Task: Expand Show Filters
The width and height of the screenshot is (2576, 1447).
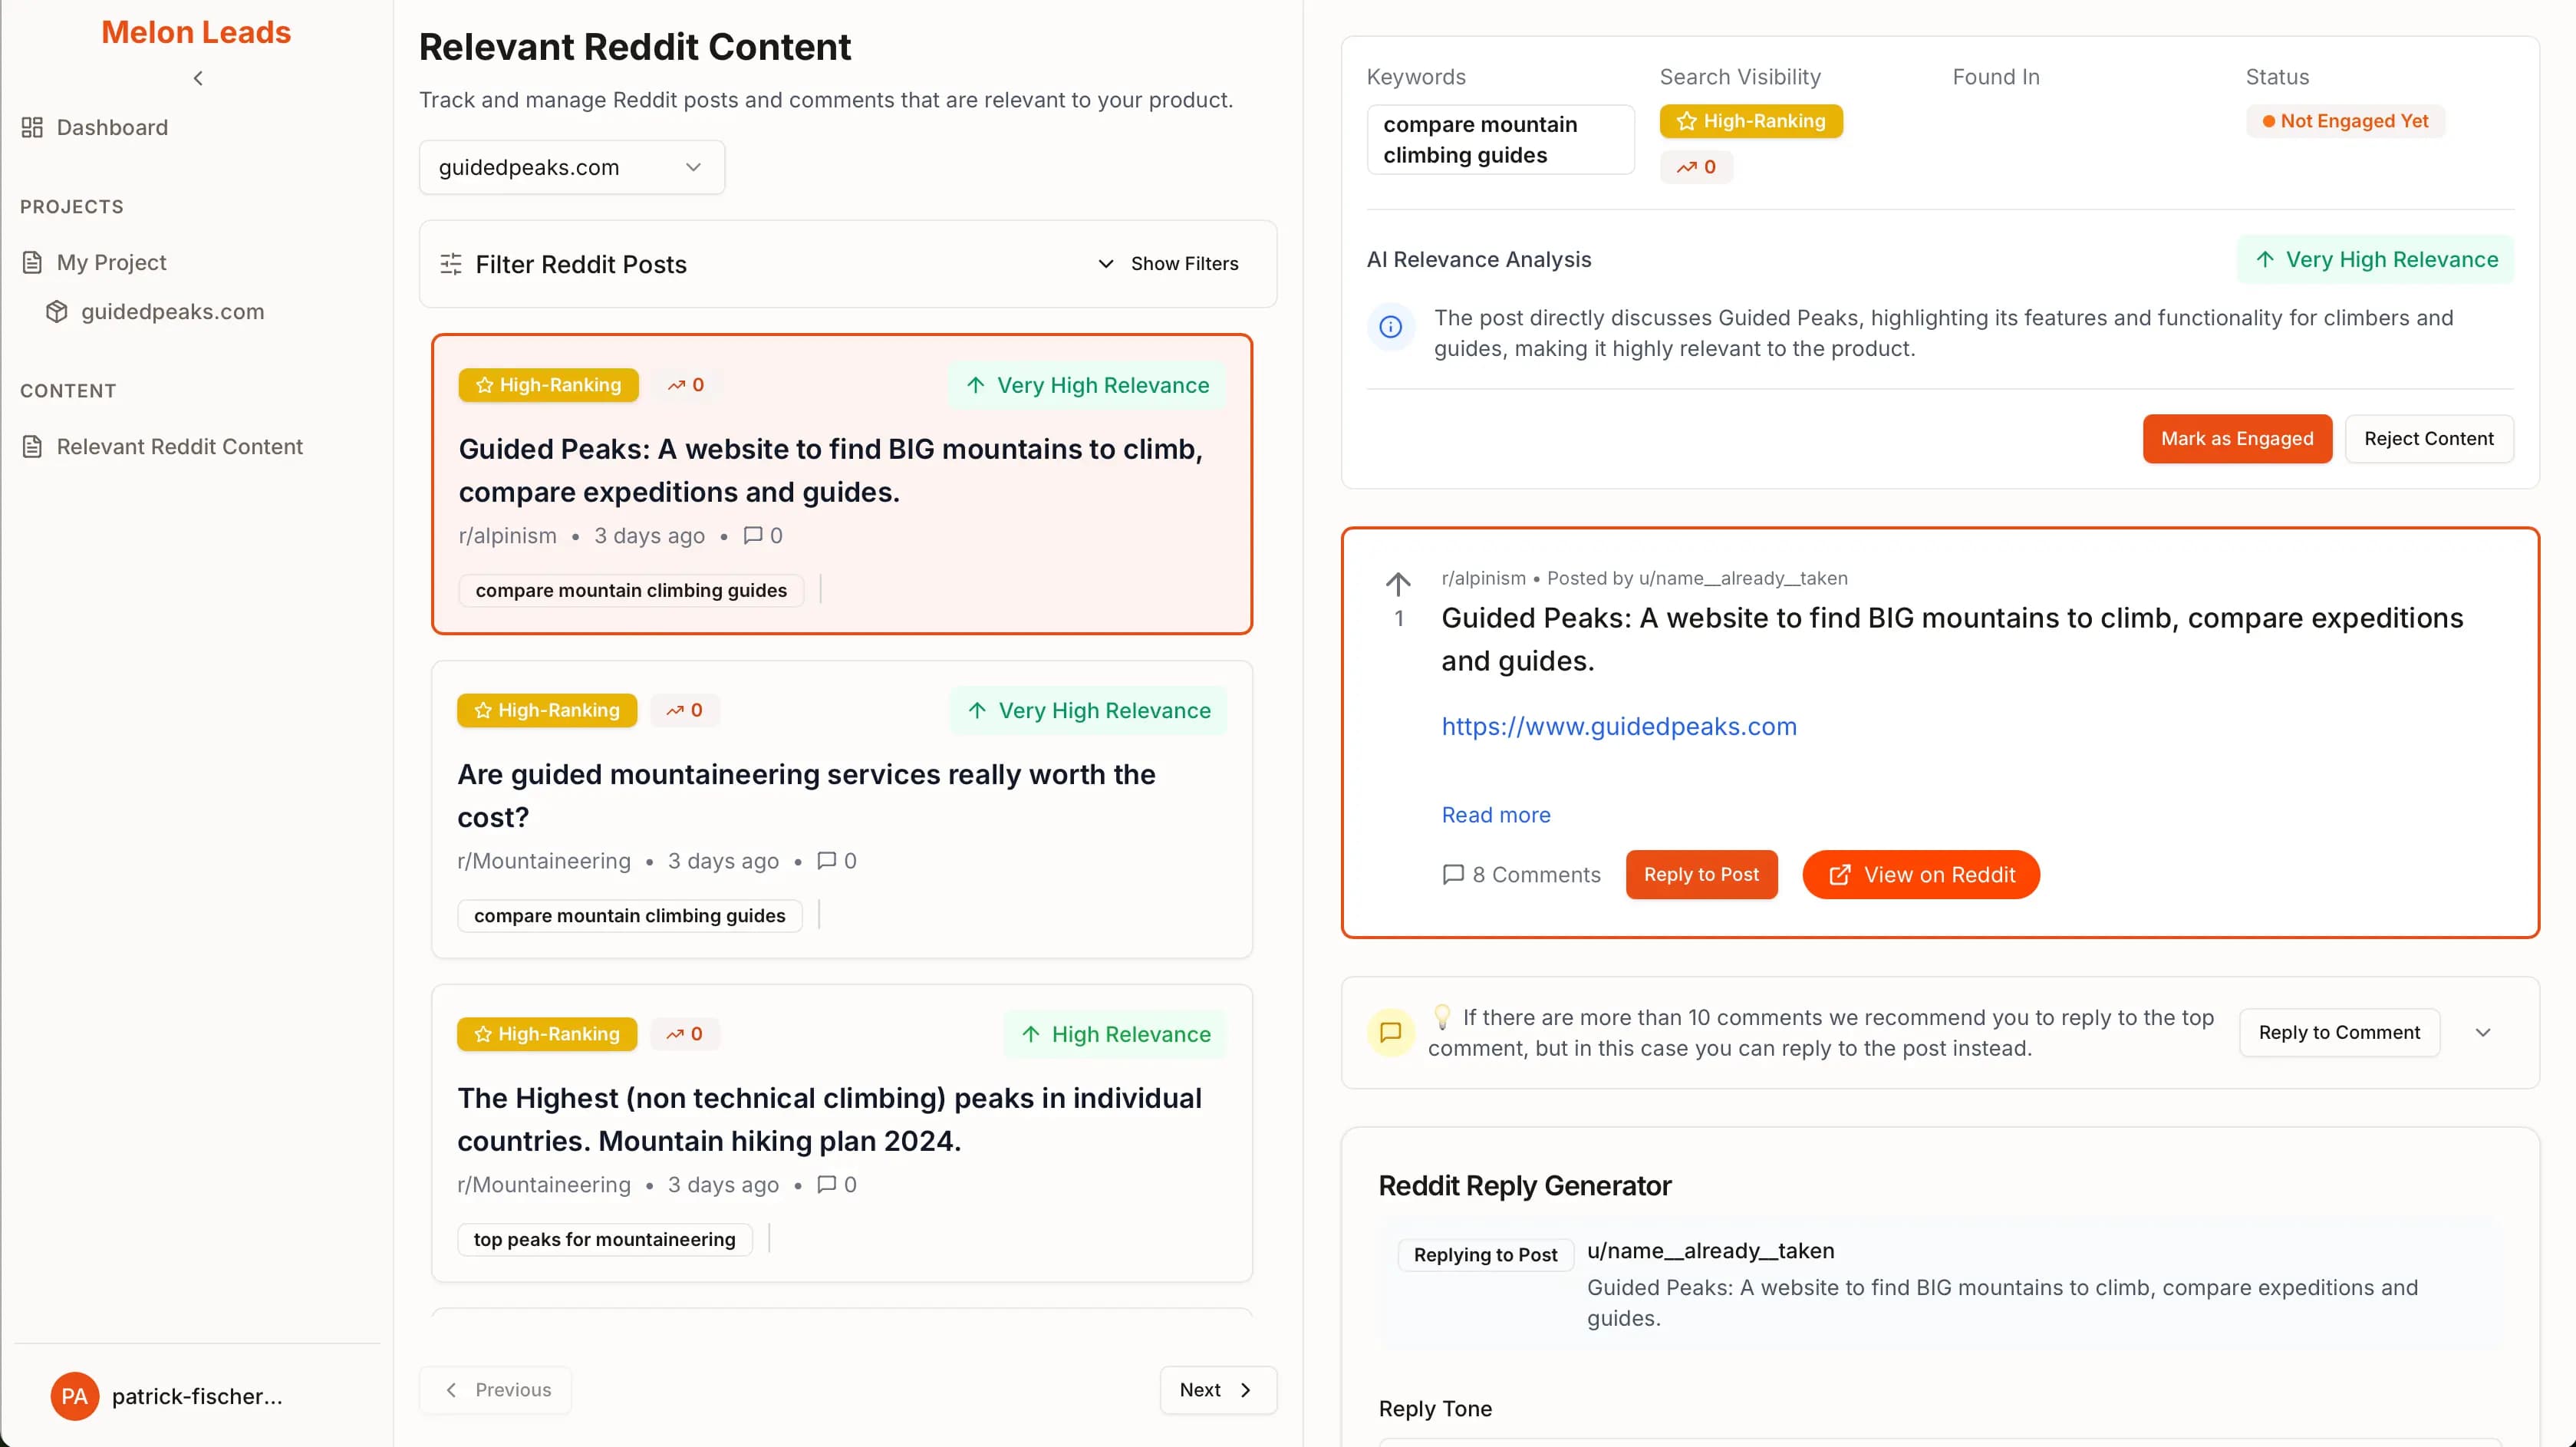Action: [1168, 264]
